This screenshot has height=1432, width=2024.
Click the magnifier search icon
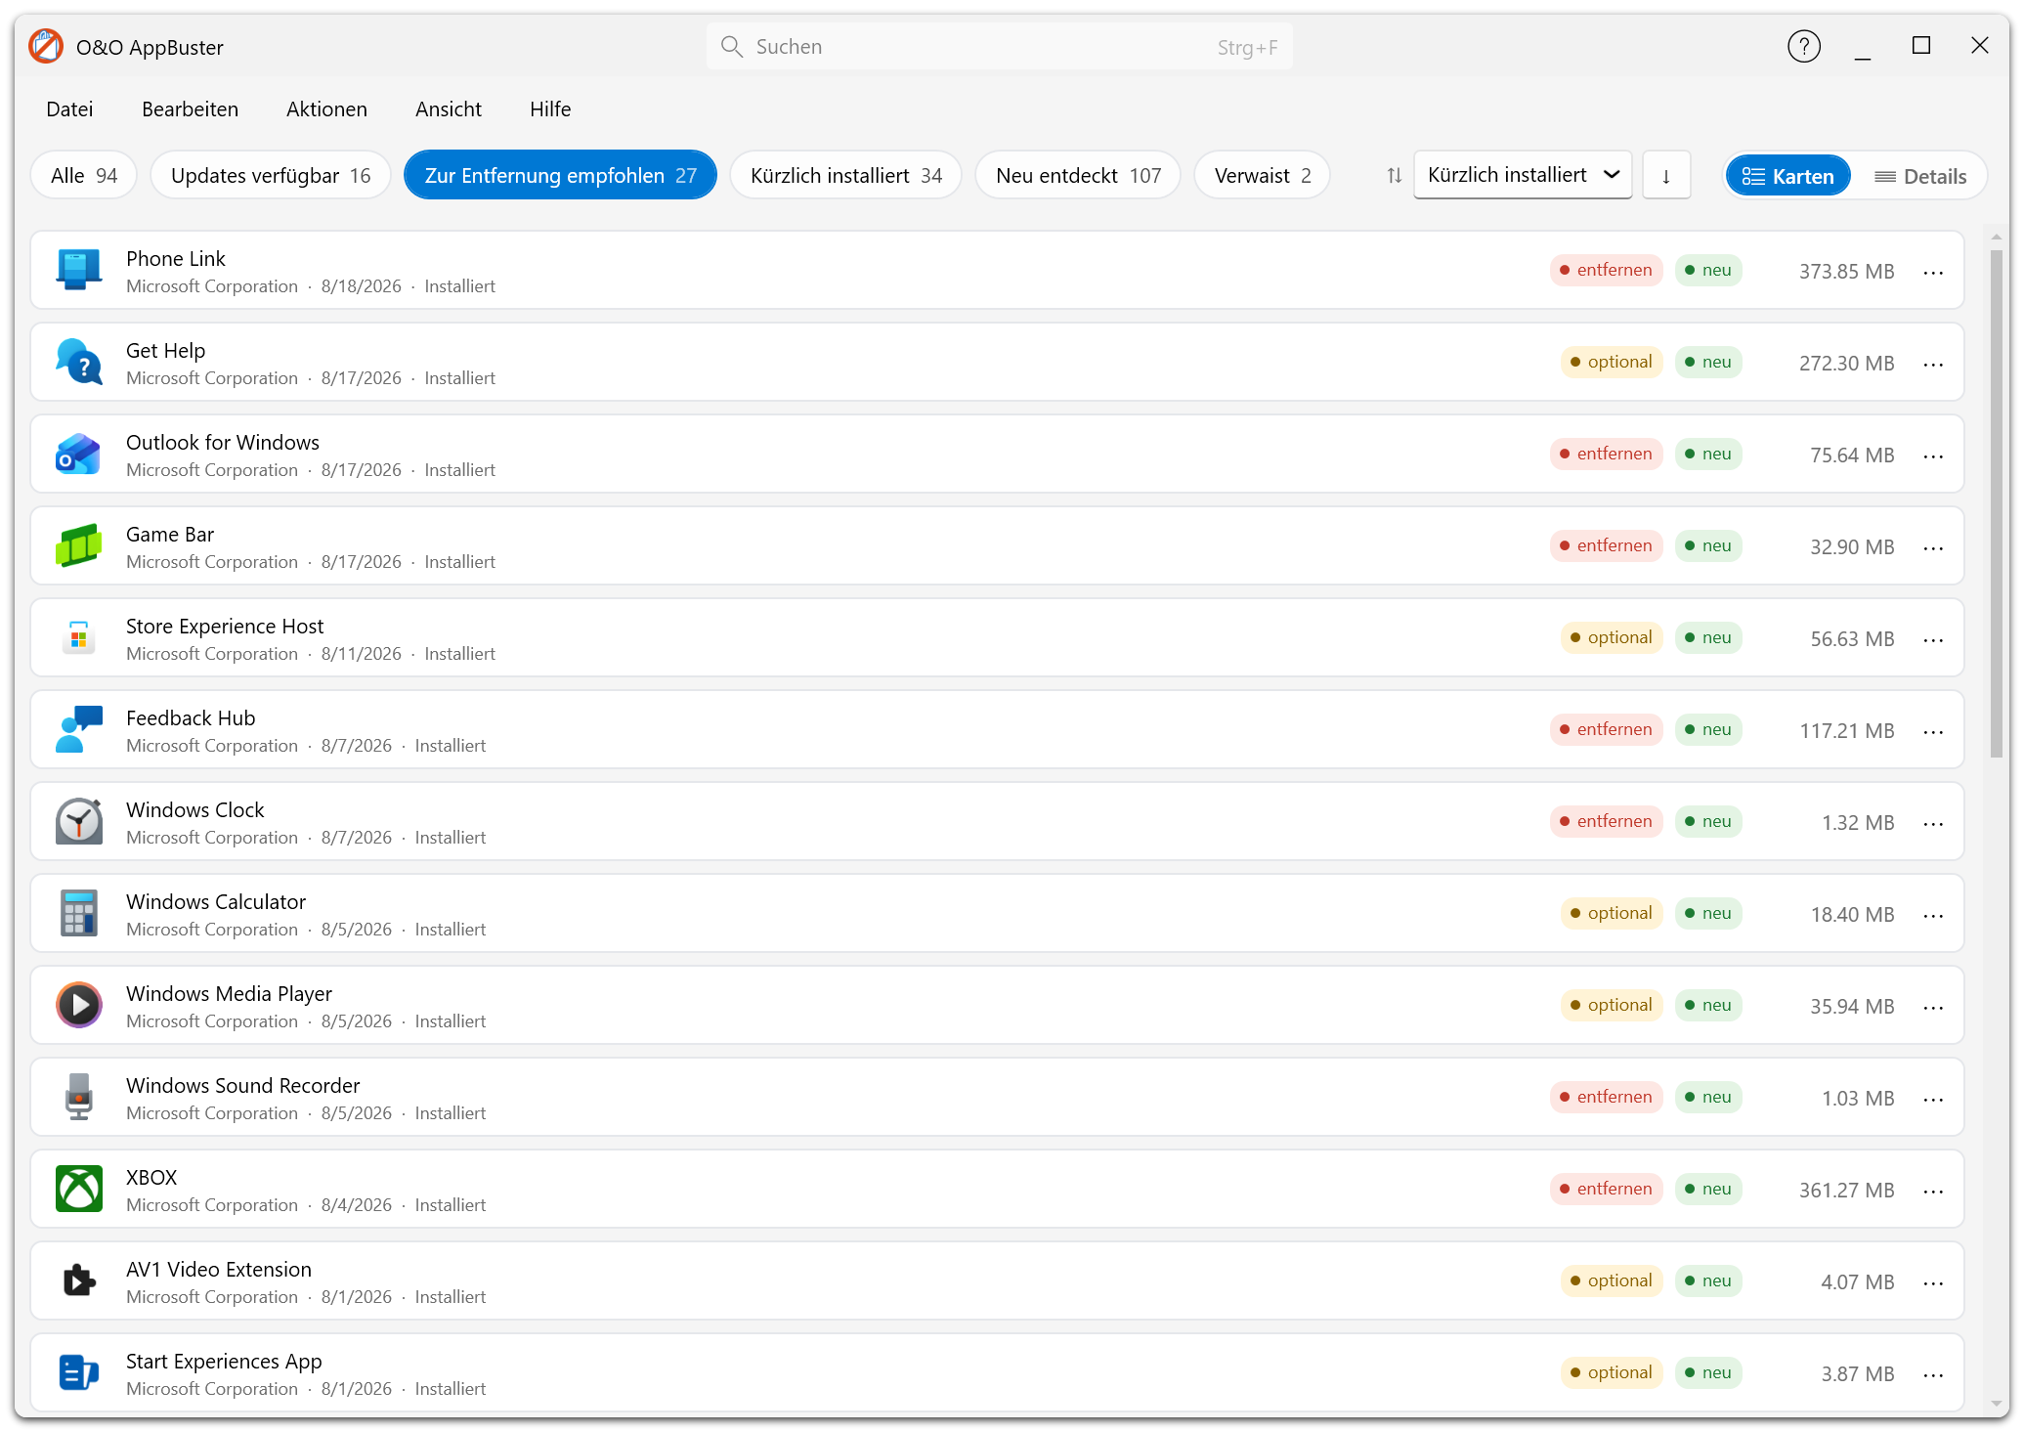click(x=731, y=47)
